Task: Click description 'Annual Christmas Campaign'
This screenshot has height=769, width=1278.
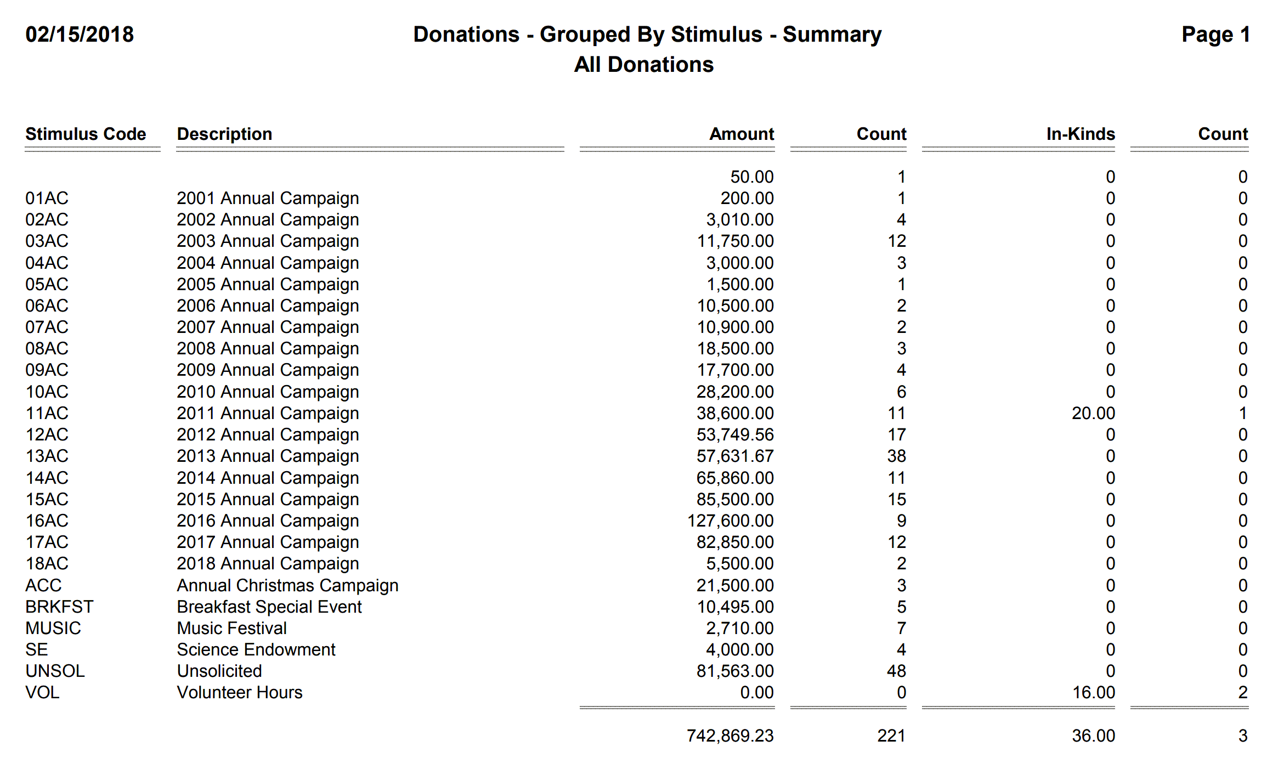Action: pos(287,586)
